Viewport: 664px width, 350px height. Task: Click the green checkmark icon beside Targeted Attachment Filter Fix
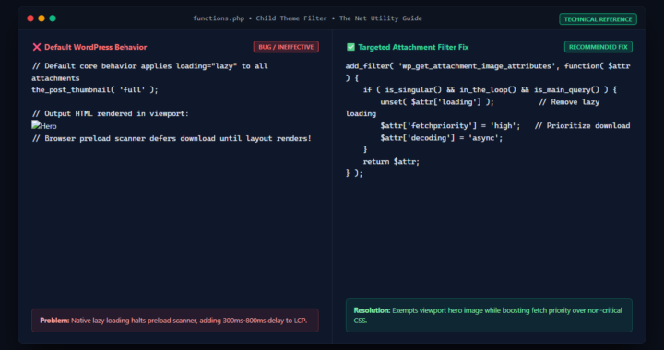click(350, 47)
